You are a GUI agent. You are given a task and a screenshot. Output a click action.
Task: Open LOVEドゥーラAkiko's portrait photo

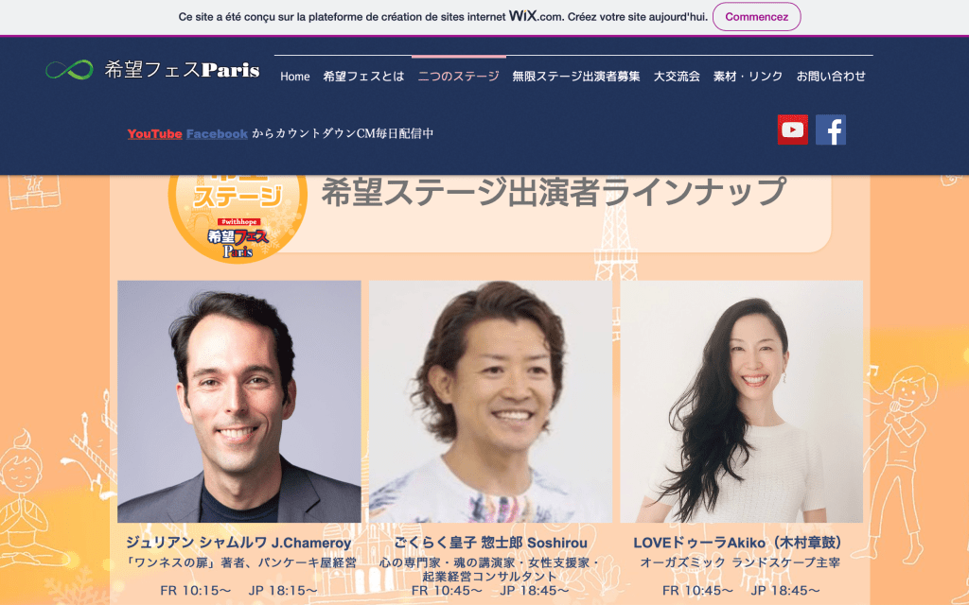[x=741, y=401]
